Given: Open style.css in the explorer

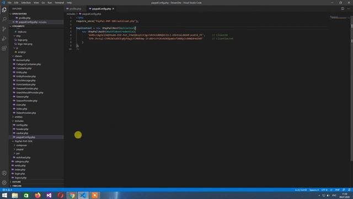Looking at the screenshot, I should point(22,32).
